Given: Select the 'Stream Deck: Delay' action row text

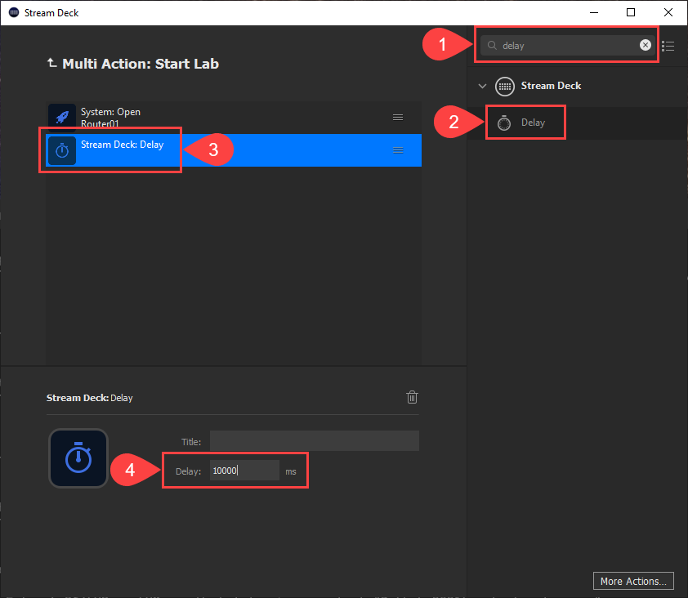Looking at the screenshot, I should pos(122,145).
